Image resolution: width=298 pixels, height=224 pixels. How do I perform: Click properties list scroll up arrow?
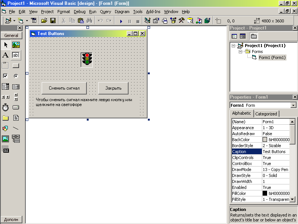[x=292, y=122]
